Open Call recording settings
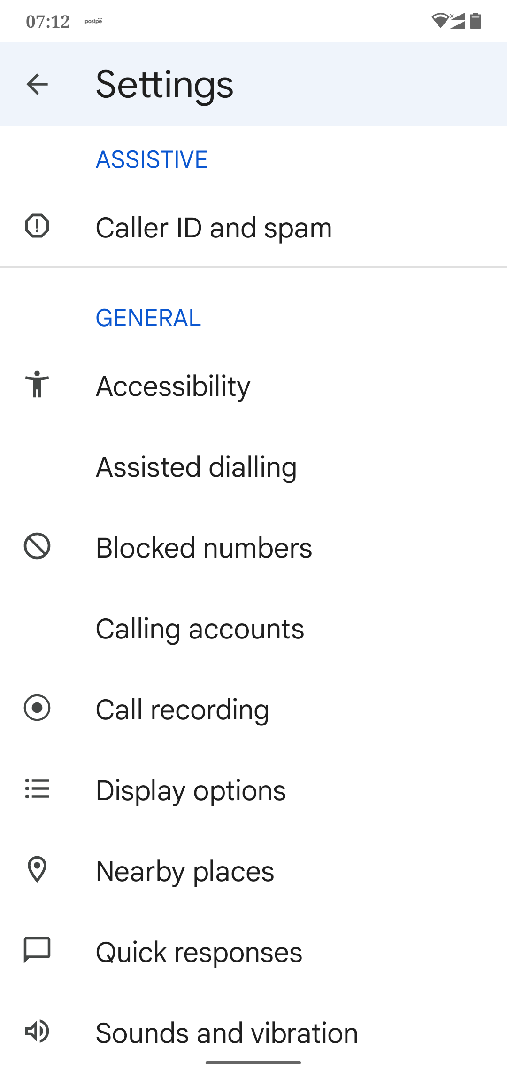Screen dimensions: 507x1072 [182, 710]
